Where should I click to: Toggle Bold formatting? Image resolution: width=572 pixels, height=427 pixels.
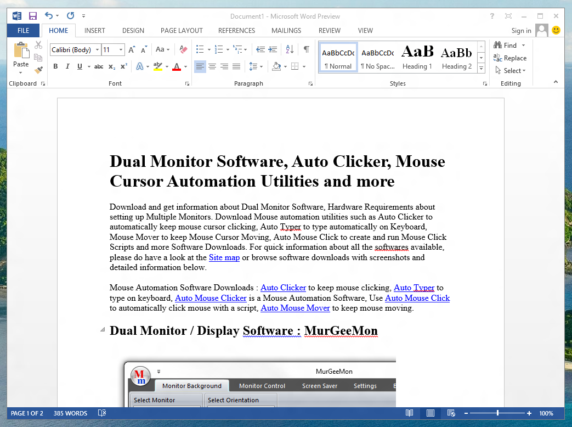(55, 66)
